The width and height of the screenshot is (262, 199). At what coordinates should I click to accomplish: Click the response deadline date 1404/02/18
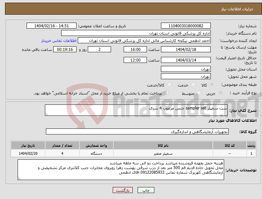(186, 49)
